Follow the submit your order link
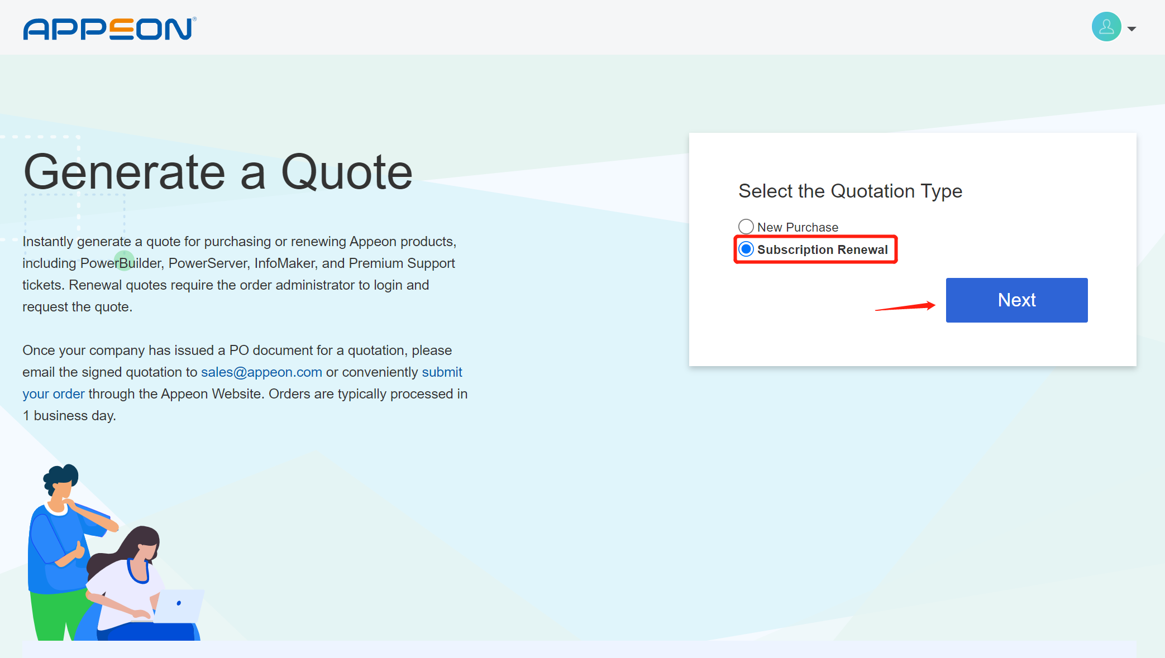The width and height of the screenshot is (1165, 658). point(242,383)
